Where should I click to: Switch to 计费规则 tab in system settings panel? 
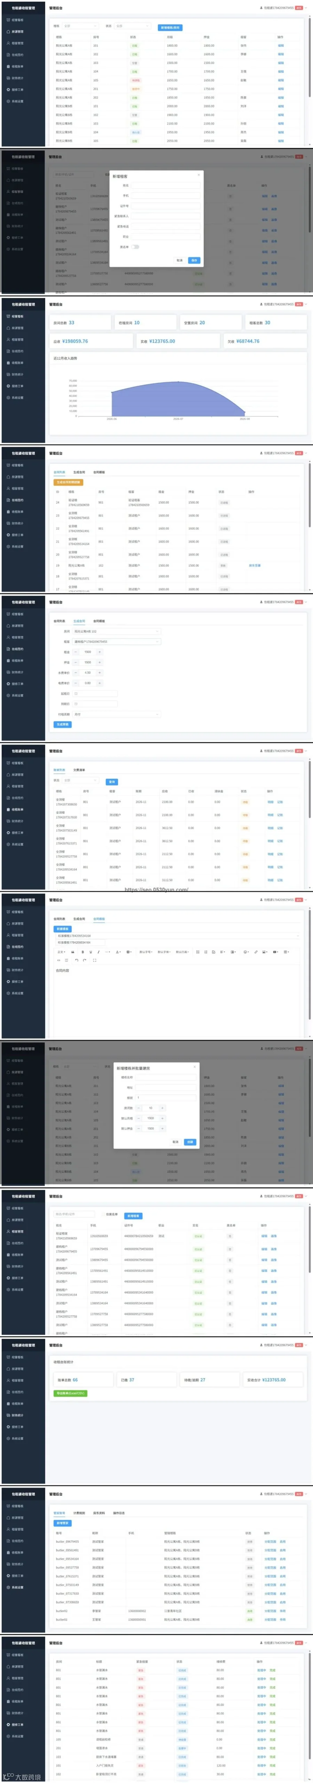(79, 1513)
